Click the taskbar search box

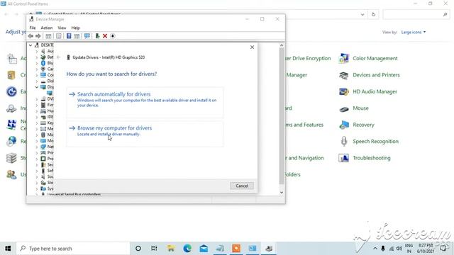[73, 249]
